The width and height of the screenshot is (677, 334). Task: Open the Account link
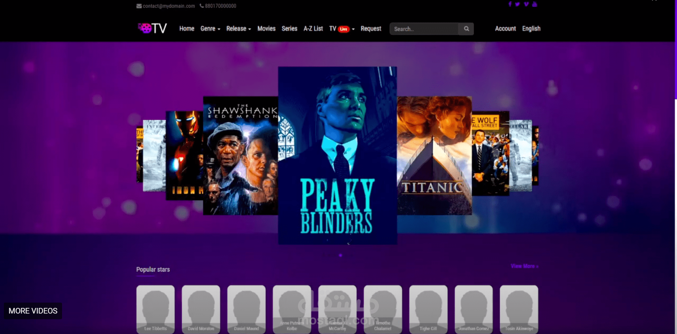505,29
